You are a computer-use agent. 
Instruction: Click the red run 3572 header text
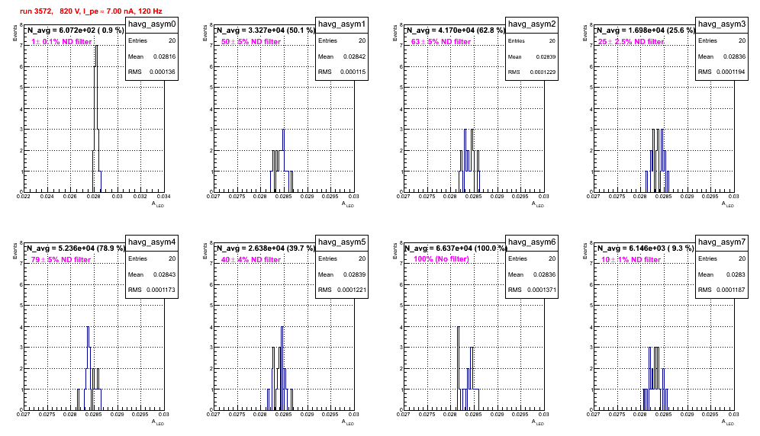tap(91, 11)
